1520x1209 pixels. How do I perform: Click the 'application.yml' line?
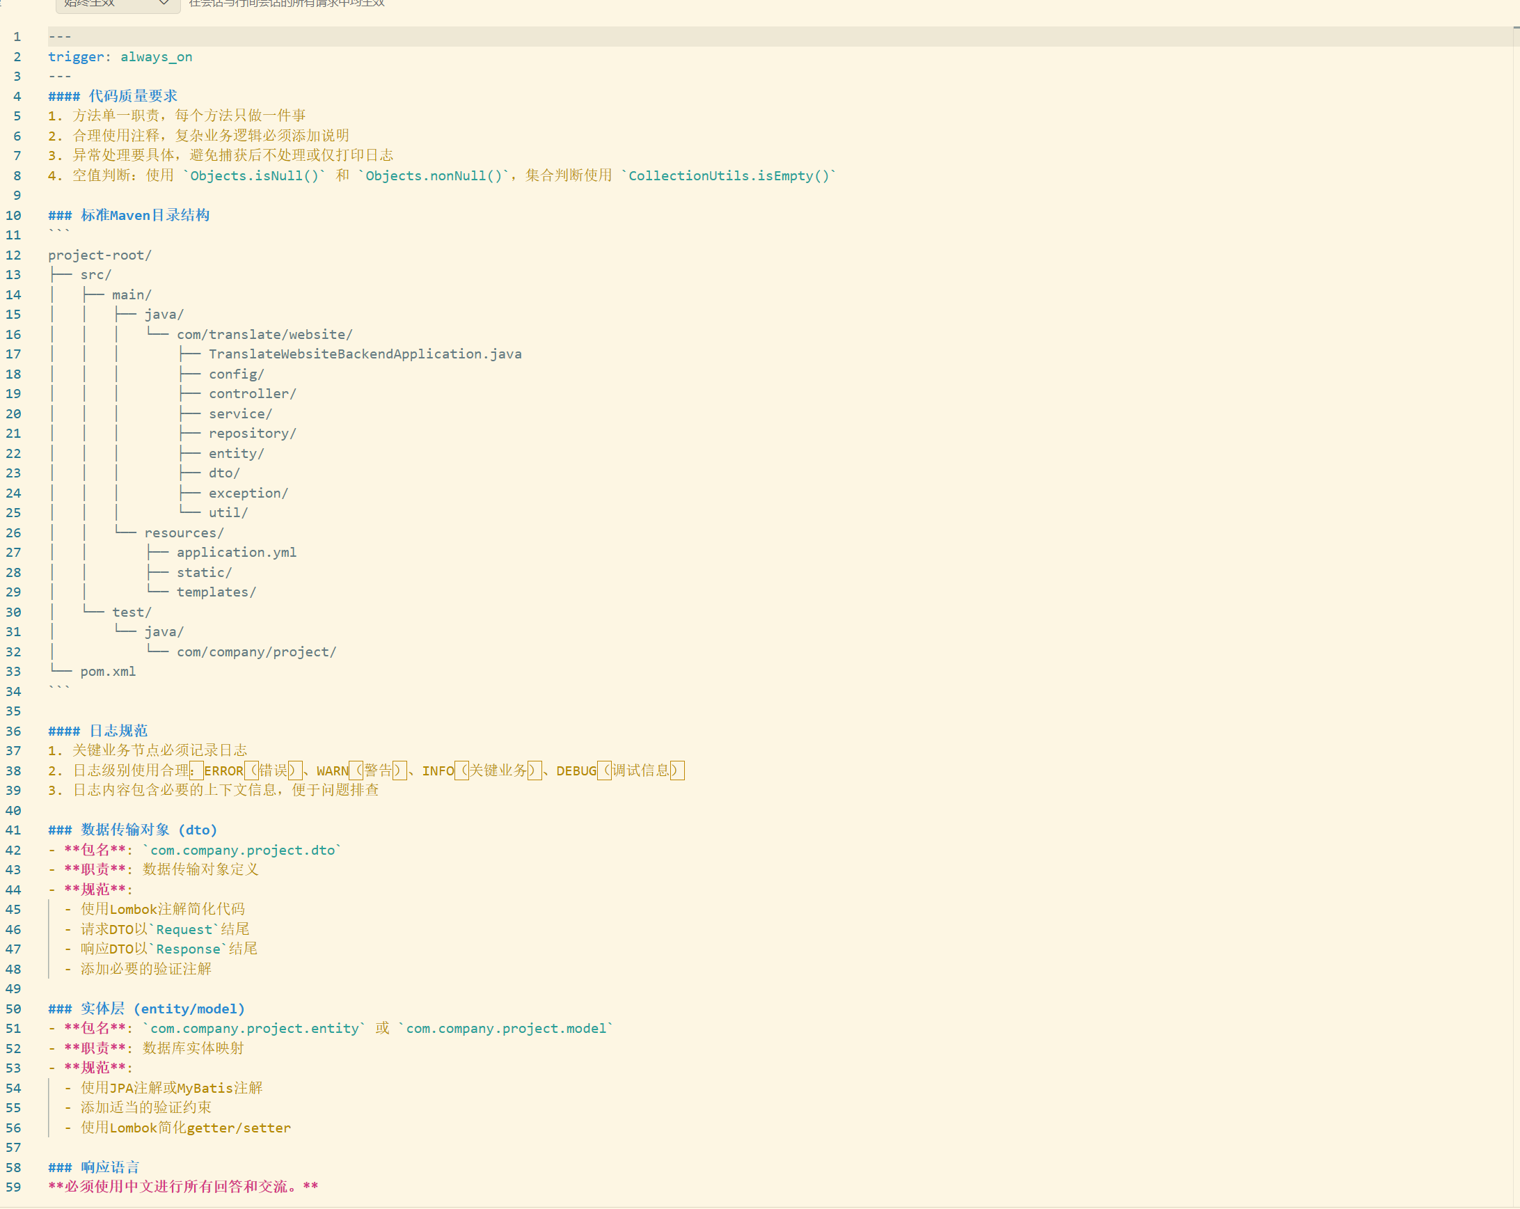pyautogui.click(x=236, y=552)
